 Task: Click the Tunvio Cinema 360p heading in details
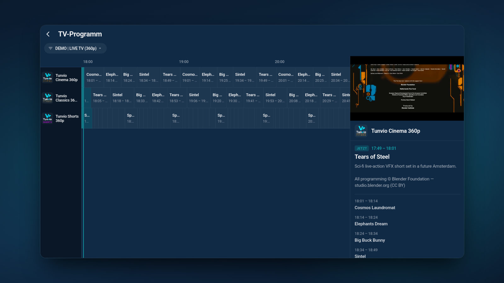pos(396,131)
